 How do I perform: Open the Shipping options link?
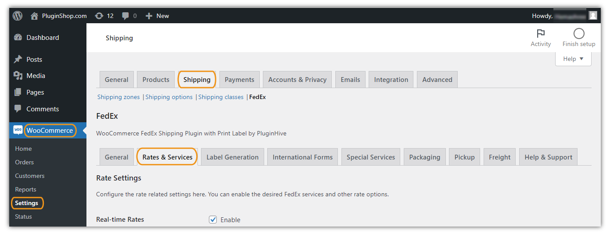point(169,97)
